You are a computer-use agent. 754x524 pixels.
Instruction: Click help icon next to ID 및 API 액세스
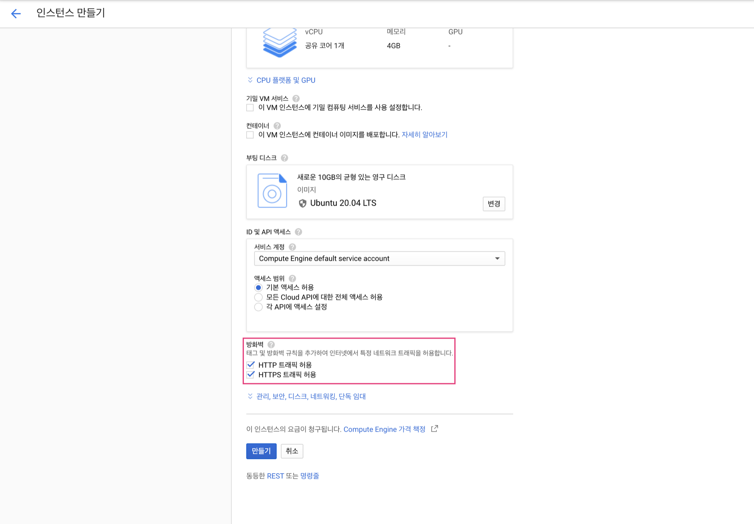pos(298,232)
